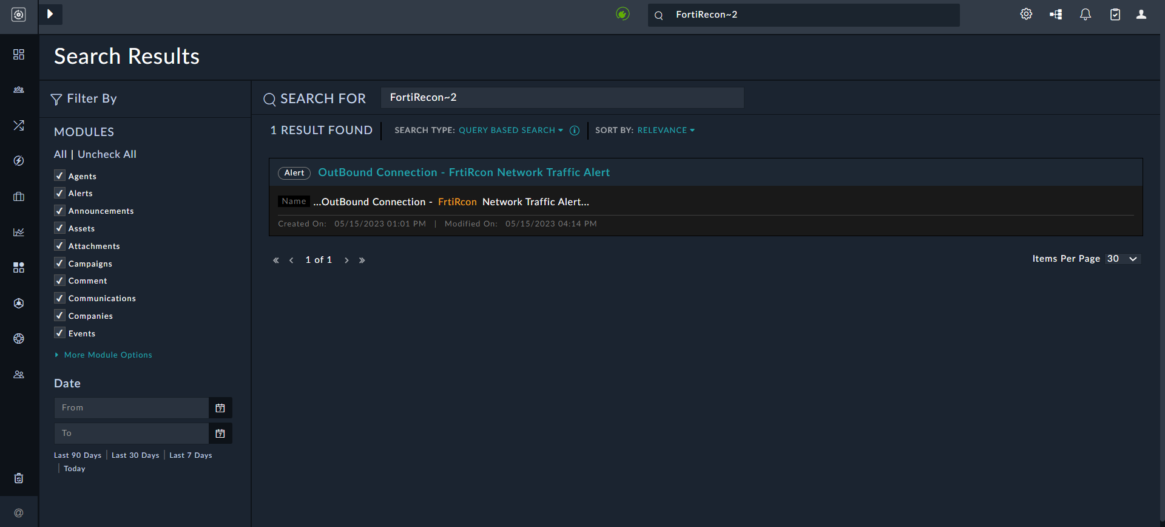Uncheck the Agents module checkbox
This screenshot has width=1165, height=527.
point(59,175)
